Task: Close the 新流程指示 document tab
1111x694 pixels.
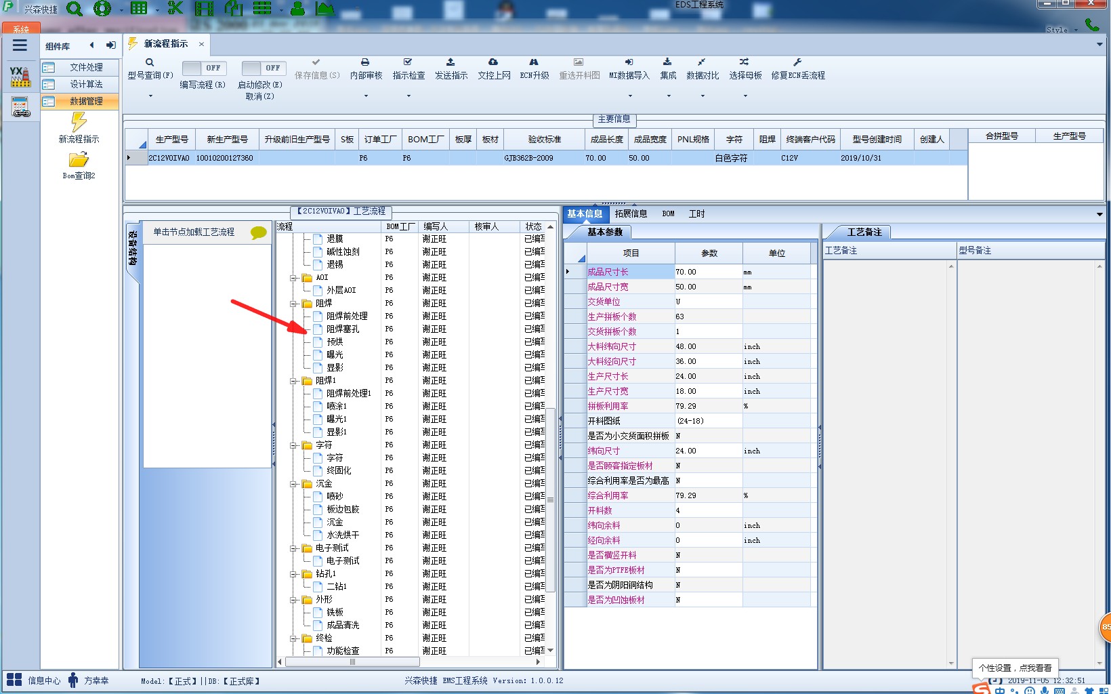Action: 201,44
